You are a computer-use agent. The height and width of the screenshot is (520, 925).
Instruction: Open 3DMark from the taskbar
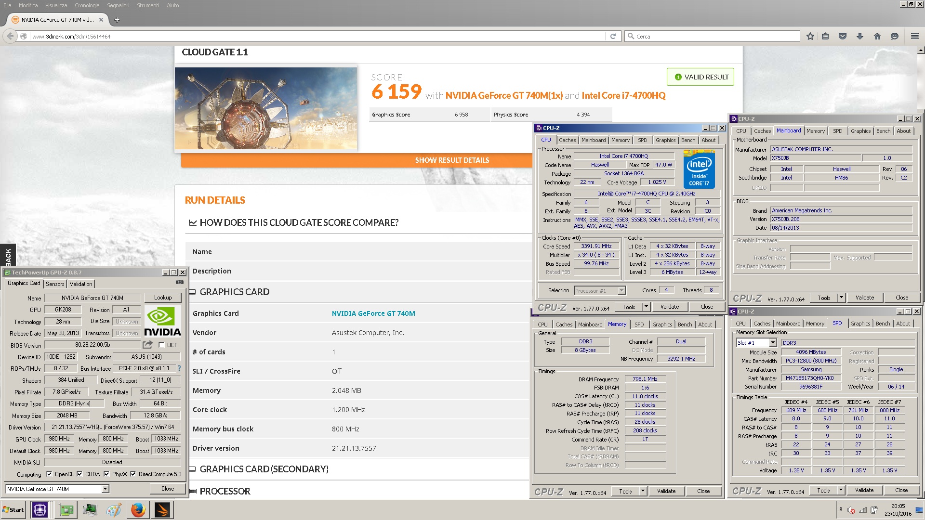click(162, 510)
